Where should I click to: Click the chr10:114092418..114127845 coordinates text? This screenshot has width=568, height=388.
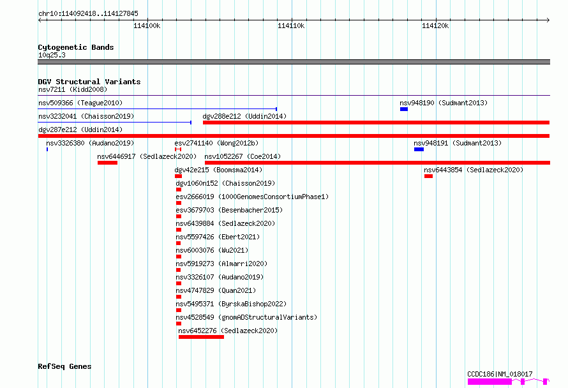88,14
